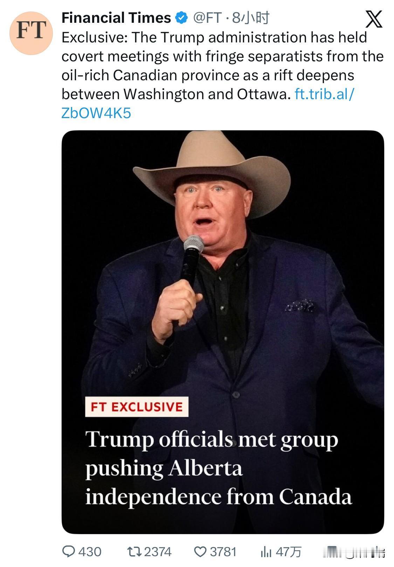Click the 2374 retweets count
The image size is (394, 567).
[158, 552]
